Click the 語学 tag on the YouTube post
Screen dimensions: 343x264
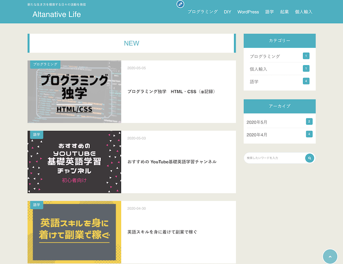coord(36,134)
